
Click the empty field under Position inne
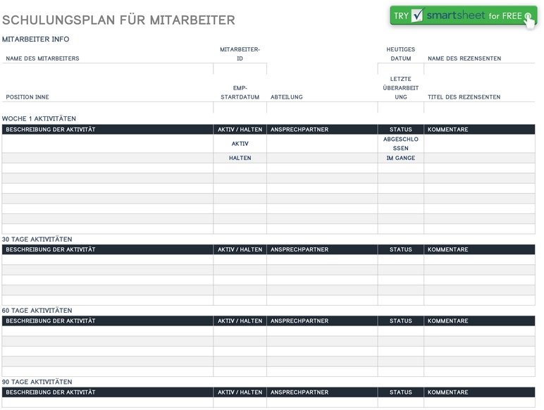click(x=107, y=108)
